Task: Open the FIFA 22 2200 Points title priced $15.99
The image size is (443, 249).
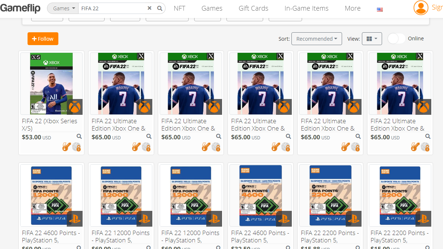Action: click(400, 237)
